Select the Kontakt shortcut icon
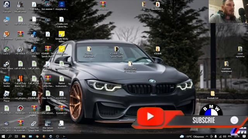 click(x=61, y=125)
